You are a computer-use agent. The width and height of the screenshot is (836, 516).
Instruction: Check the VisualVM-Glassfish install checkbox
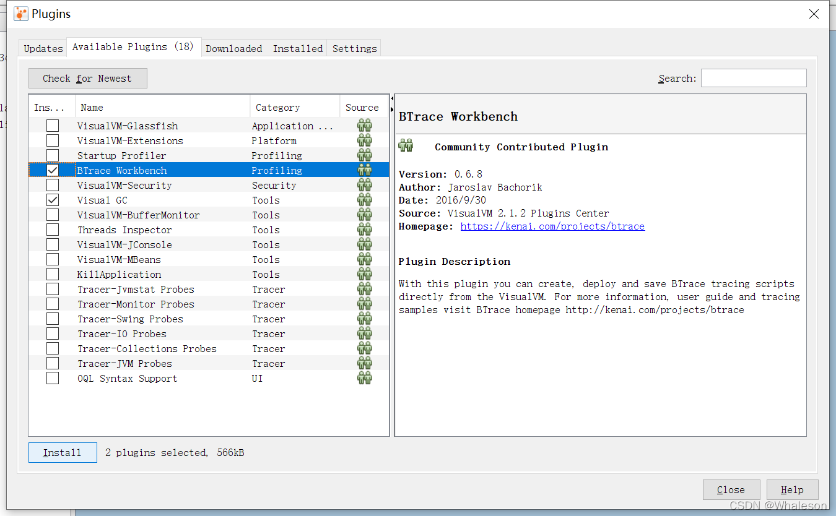53,126
